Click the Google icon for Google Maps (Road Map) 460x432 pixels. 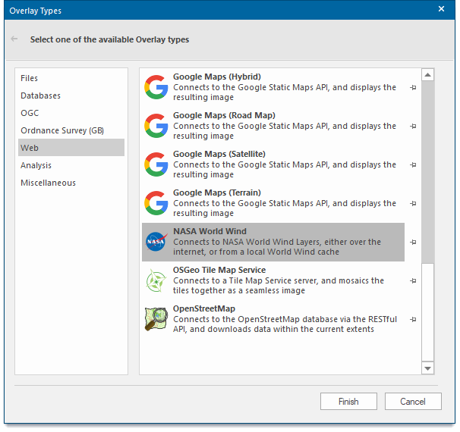tap(156, 126)
